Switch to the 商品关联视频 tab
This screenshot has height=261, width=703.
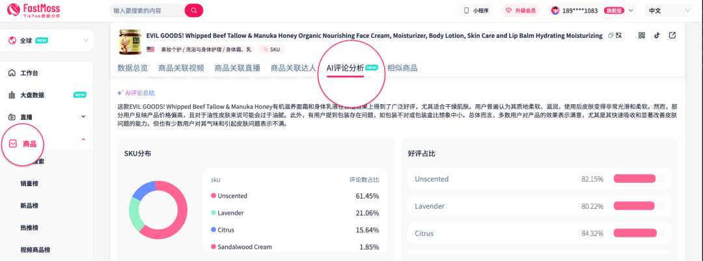(x=181, y=68)
